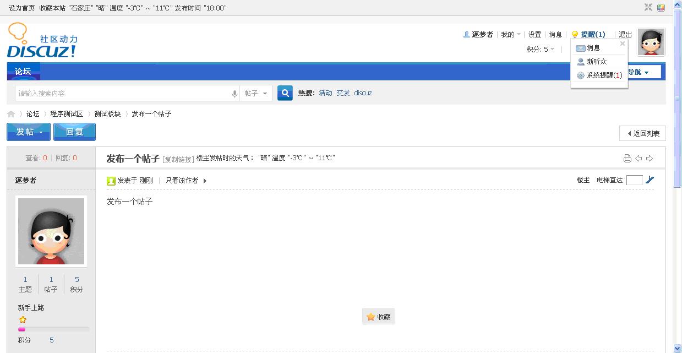Click the pink points progress bar
682x353 pixels.
53,329
